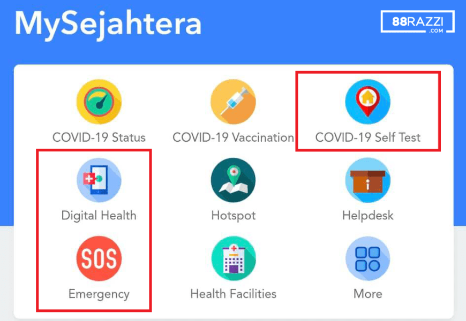Choose the Hotspot text label
This screenshot has width=466, height=321.
tap(234, 216)
